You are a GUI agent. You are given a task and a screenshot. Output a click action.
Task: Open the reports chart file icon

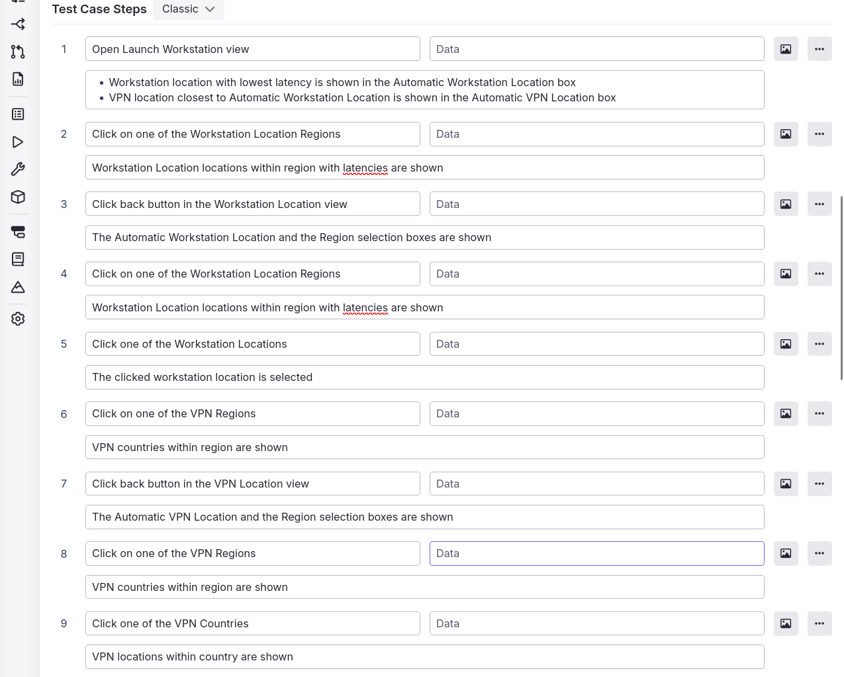pos(18,79)
